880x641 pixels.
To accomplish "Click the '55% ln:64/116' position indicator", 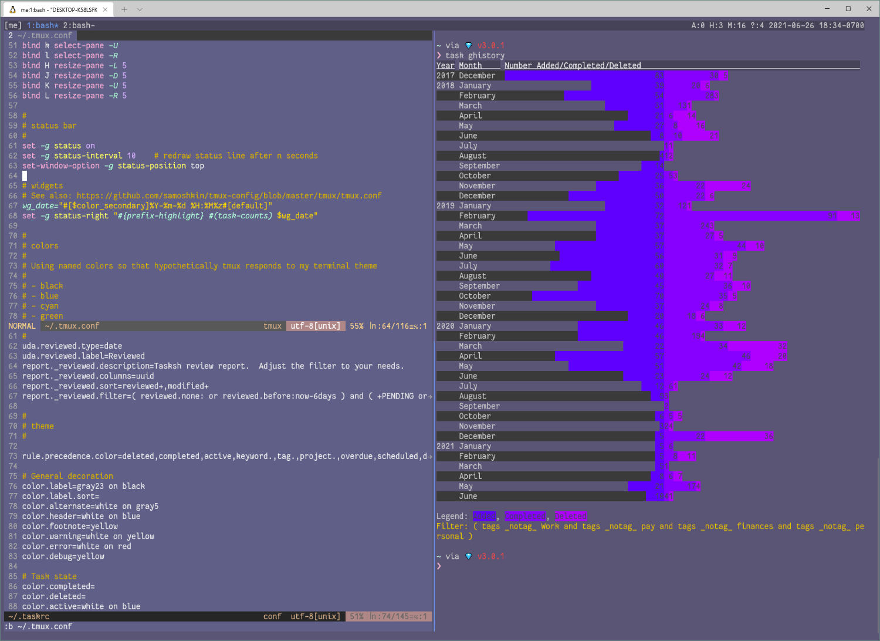I will point(388,326).
